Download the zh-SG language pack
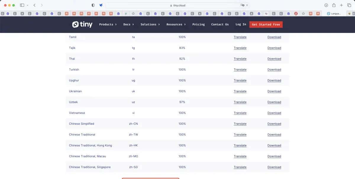Screen dimensions: 355x179 click(x=274, y=167)
